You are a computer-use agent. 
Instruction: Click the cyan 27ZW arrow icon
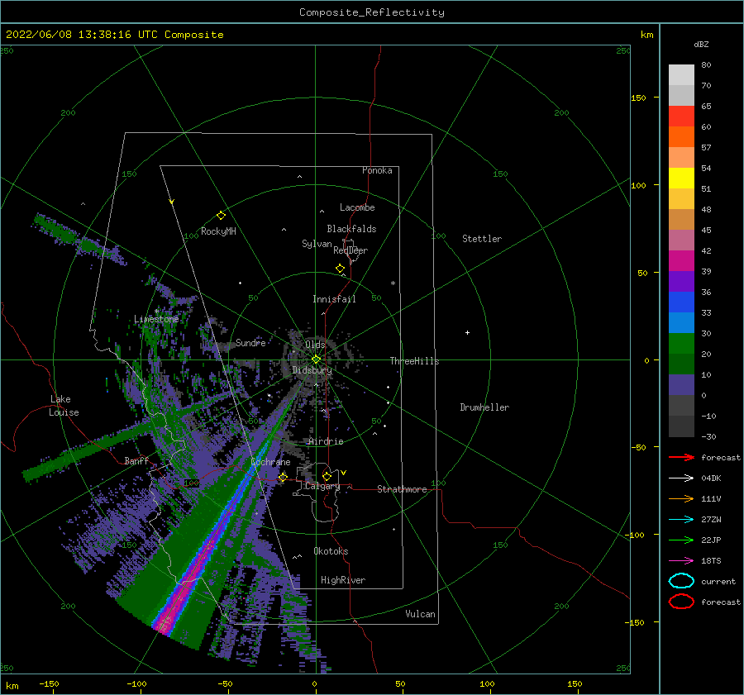[681, 520]
